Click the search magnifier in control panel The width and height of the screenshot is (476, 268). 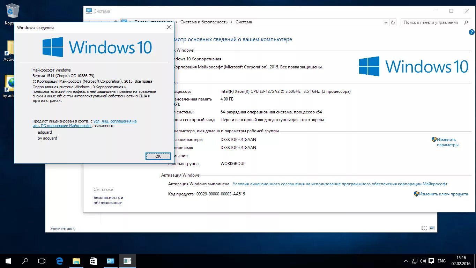[466, 22]
